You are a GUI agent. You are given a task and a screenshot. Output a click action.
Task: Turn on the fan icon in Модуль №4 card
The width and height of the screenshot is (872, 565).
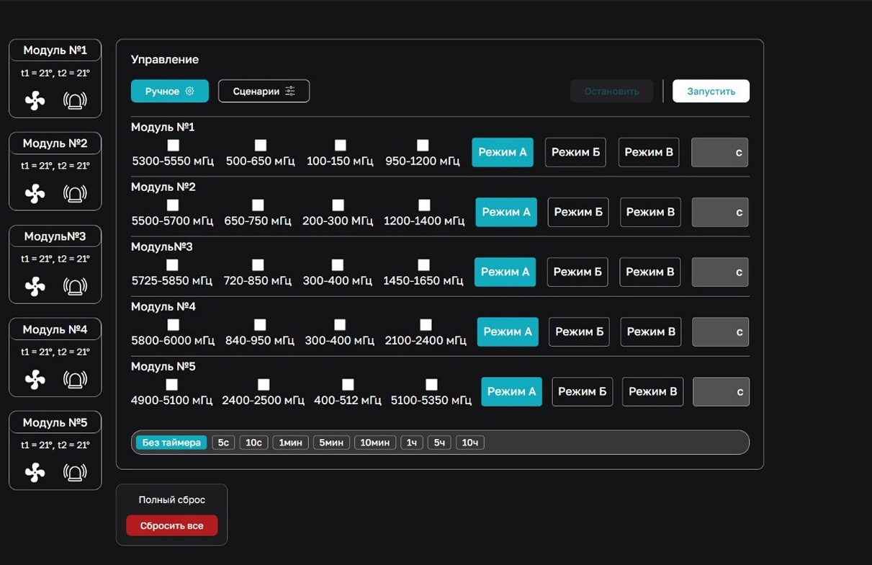pos(35,380)
